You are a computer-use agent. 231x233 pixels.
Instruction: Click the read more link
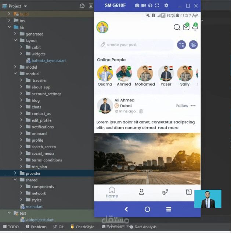[x=168, y=128]
